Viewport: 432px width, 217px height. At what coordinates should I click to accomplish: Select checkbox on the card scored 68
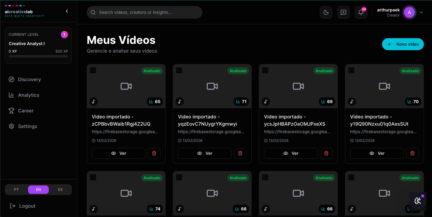coord(179,177)
